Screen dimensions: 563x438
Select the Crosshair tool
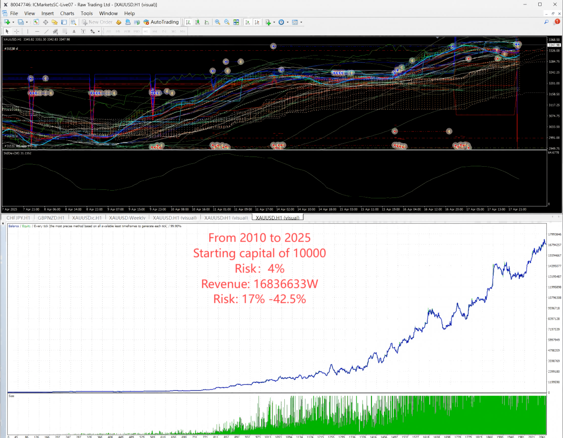pos(17,31)
